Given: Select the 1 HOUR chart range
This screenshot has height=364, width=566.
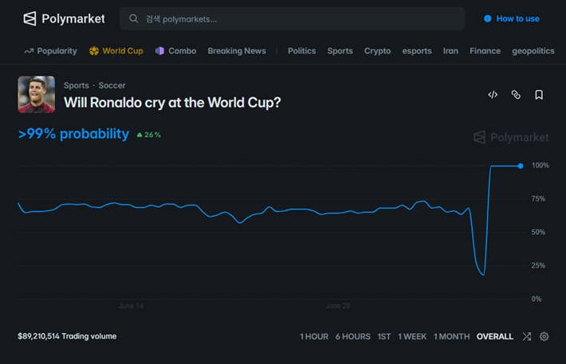Looking at the screenshot, I should (x=314, y=336).
